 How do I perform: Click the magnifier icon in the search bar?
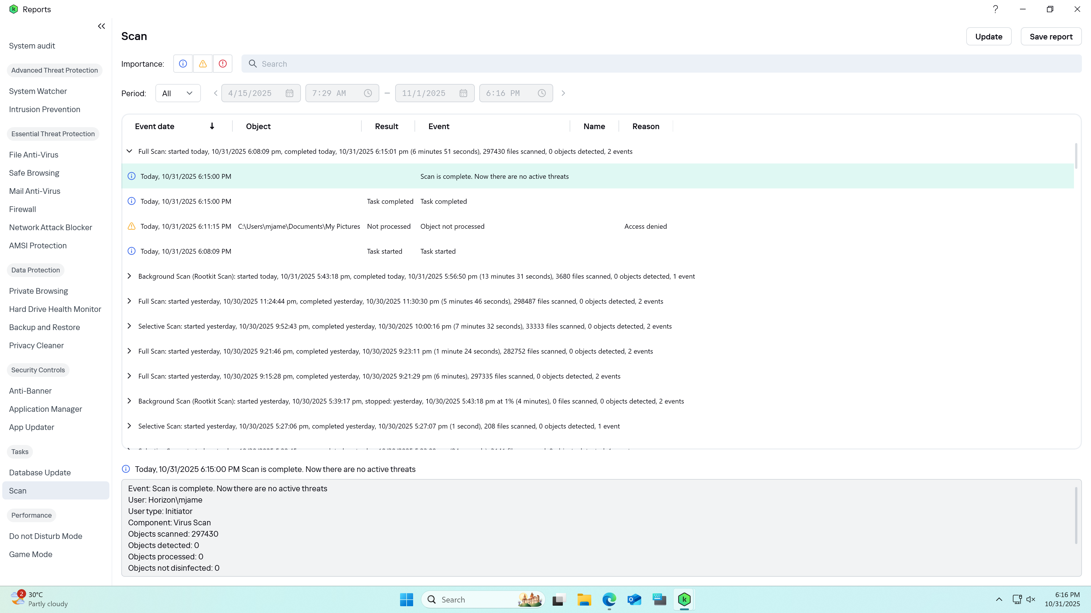(253, 64)
